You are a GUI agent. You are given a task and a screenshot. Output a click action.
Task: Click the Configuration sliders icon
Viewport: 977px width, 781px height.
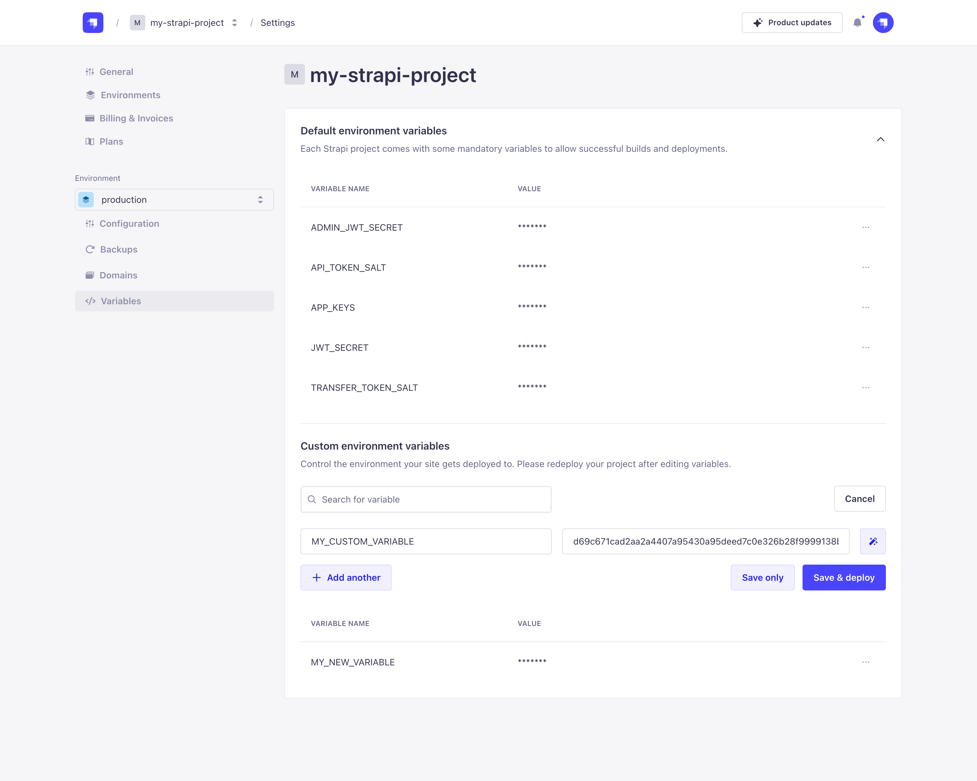tap(90, 223)
